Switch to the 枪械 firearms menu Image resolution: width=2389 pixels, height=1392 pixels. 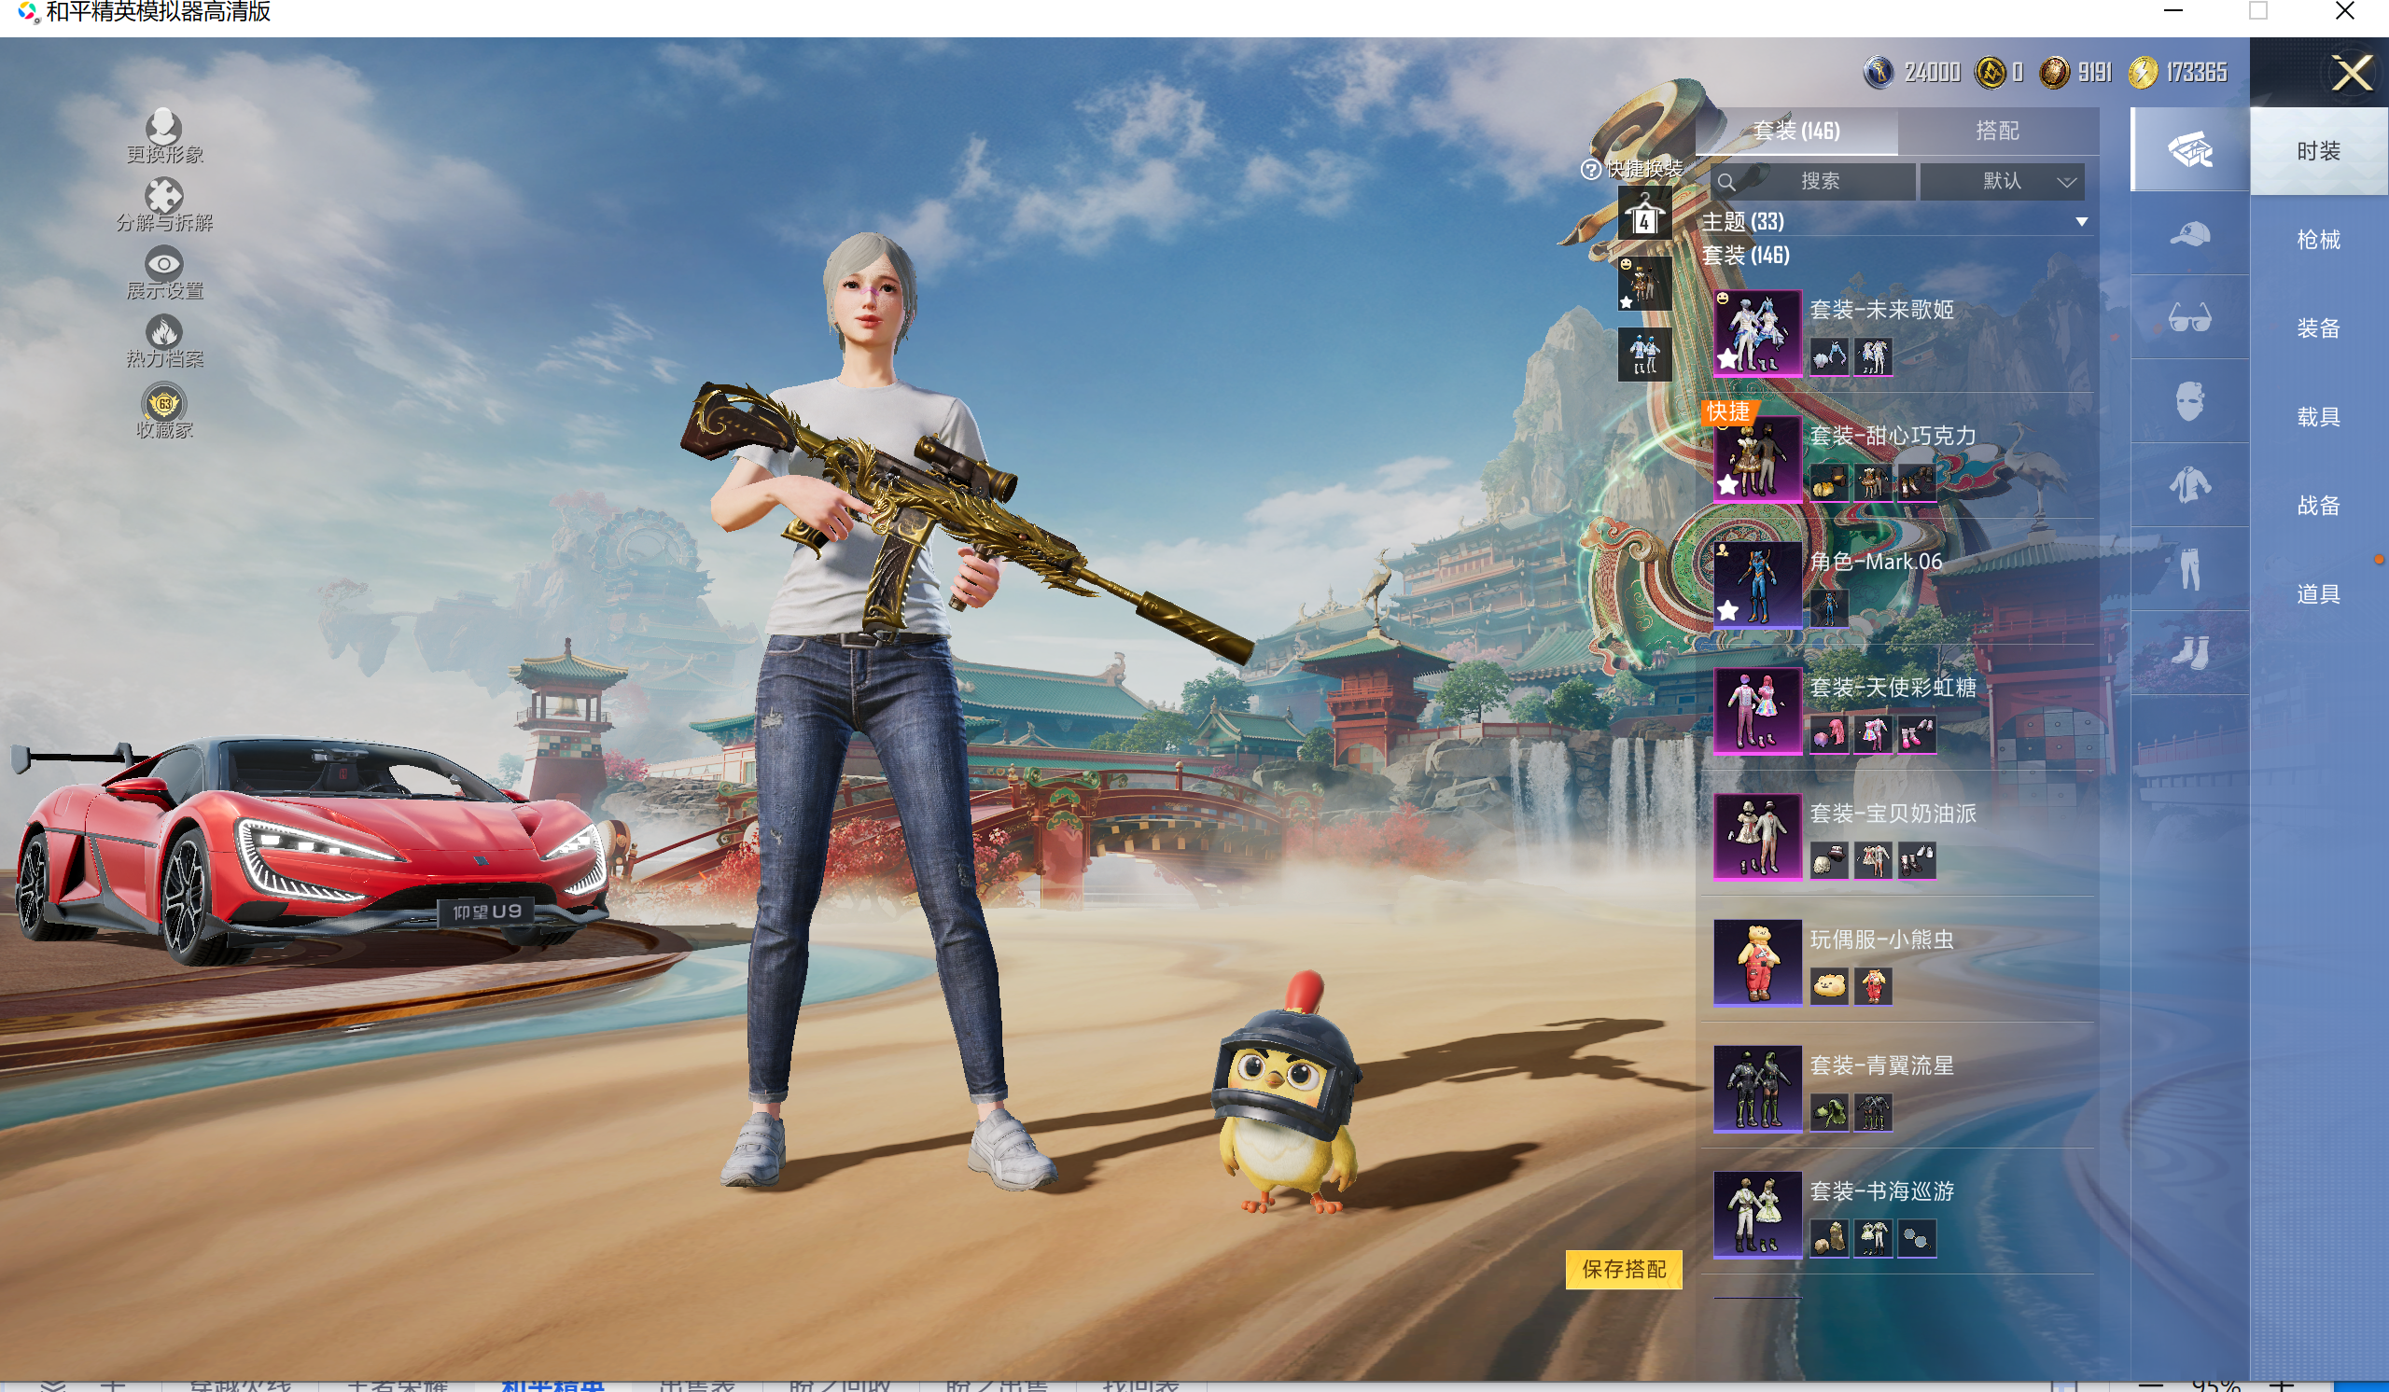pos(2318,240)
